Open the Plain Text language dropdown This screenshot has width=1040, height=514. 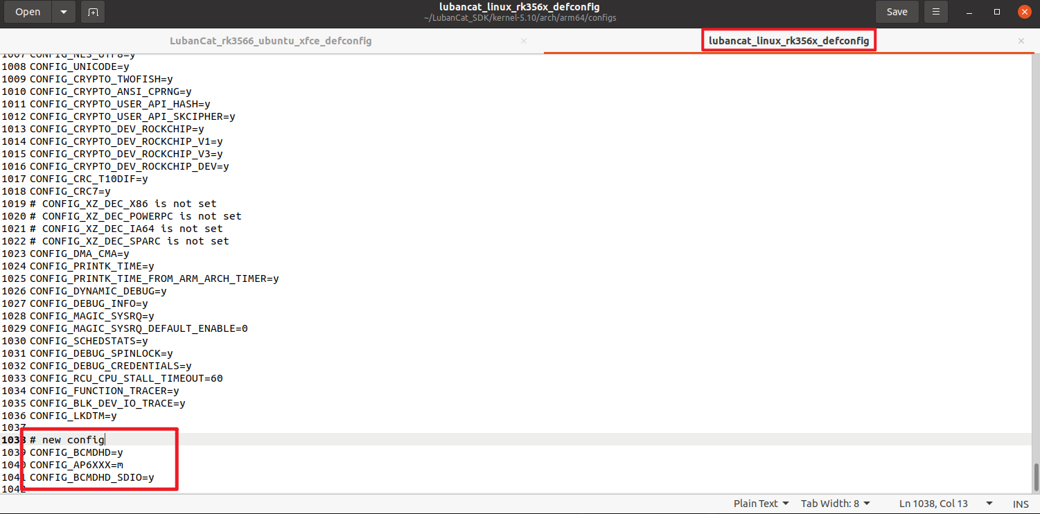(x=761, y=504)
